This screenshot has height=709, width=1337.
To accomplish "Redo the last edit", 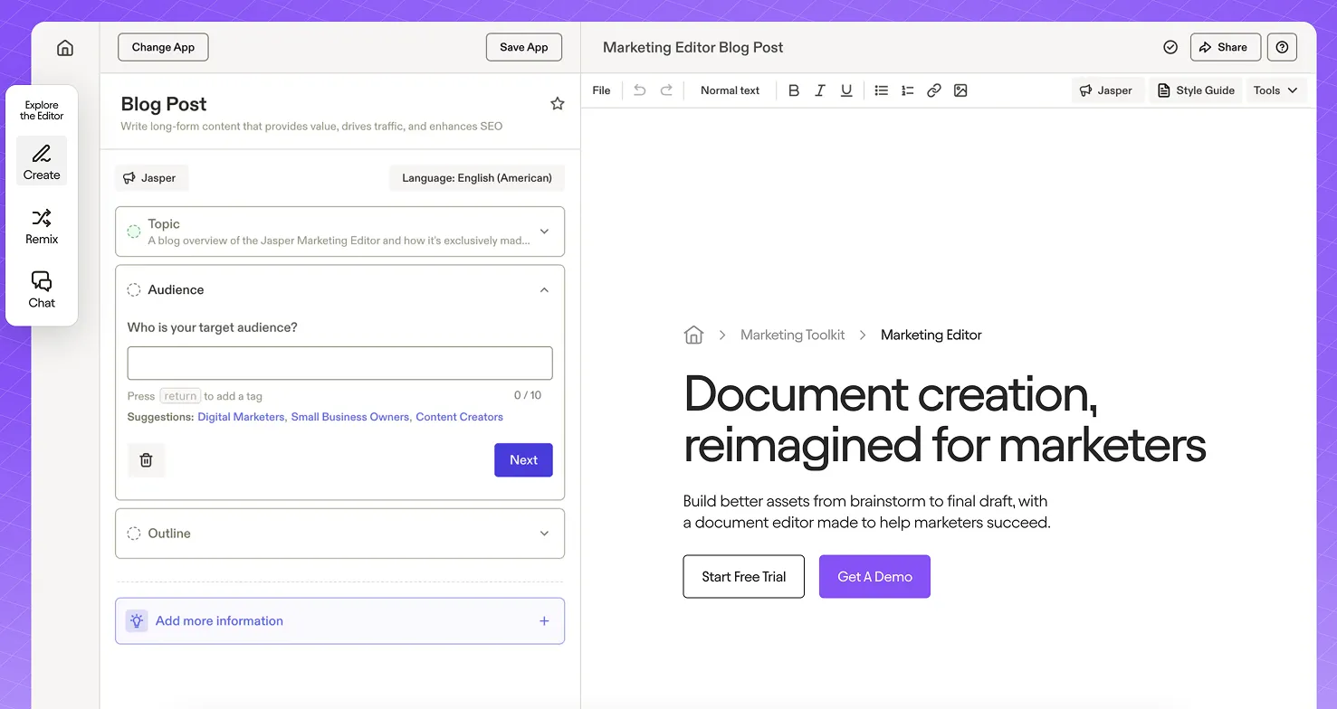I will [x=666, y=90].
